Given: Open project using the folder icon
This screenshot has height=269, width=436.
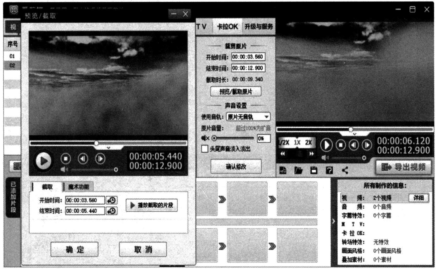Looking at the screenshot, I should 298,170.
